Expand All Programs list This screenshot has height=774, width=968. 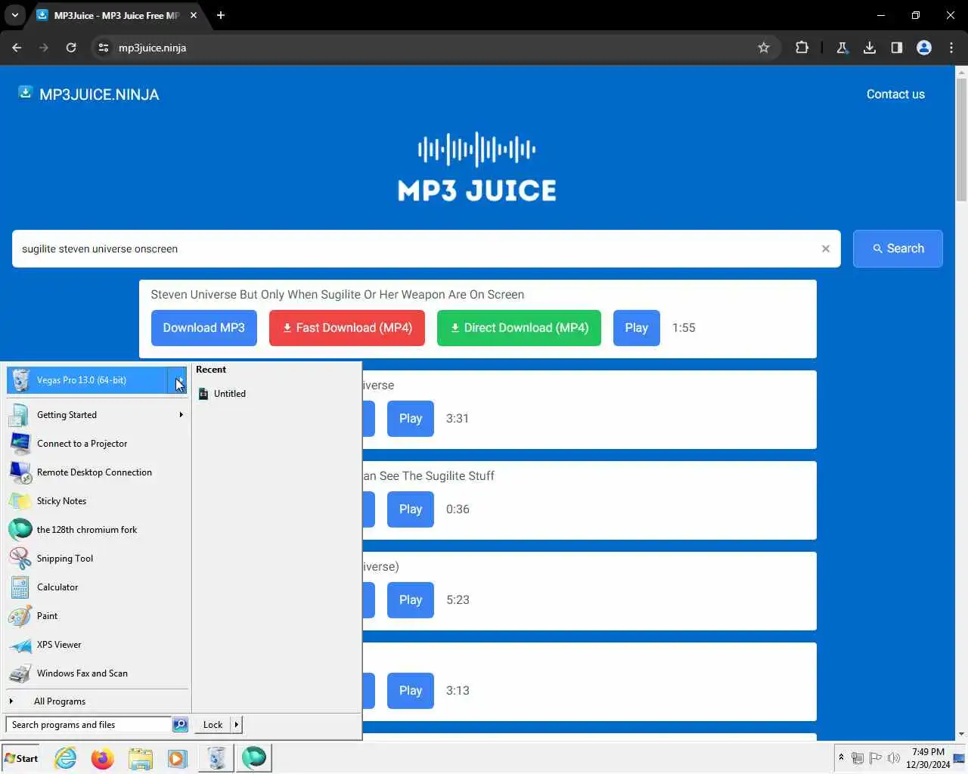[97, 701]
